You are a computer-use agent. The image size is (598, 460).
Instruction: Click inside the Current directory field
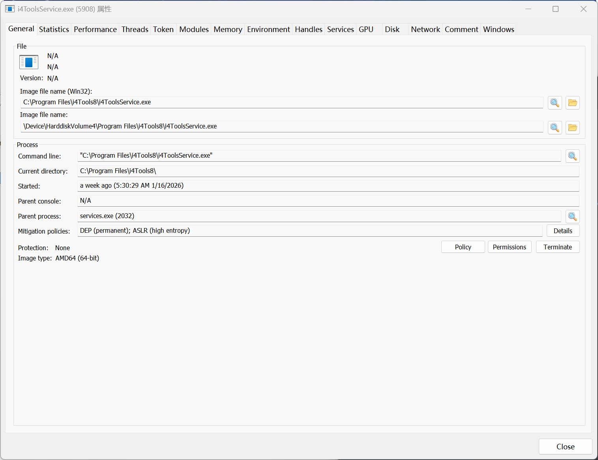(x=328, y=171)
